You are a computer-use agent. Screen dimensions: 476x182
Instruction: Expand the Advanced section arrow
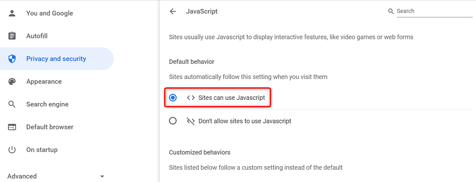(102, 176)
